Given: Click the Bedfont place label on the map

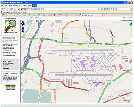Looking at the screenshot, I should click(110, 97).
